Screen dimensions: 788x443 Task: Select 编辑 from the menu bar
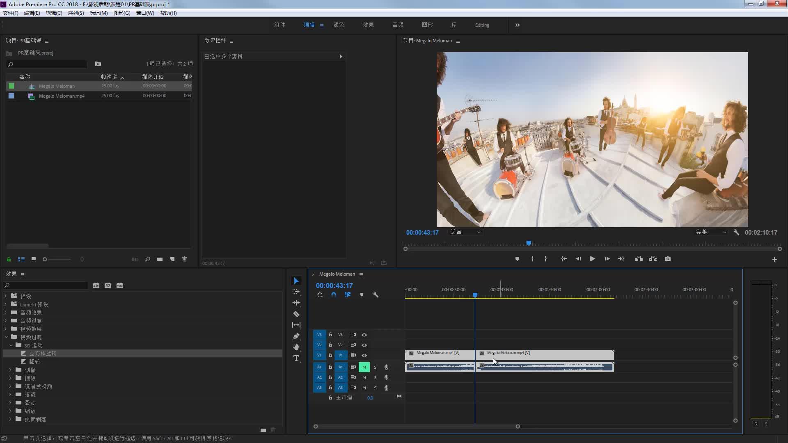click(x=30, y=13)
